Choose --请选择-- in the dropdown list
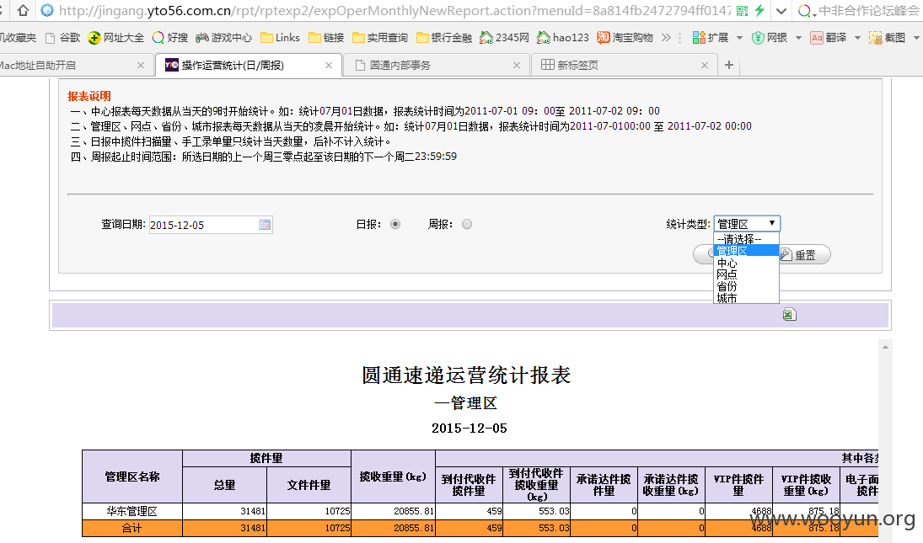Image resolution: width=923 pixels, height=543 pixels. (746, 238)
